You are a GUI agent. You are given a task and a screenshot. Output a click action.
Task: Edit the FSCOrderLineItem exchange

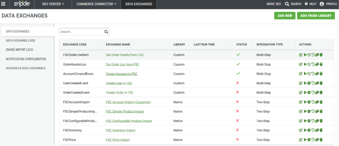[x=300, y=55]
